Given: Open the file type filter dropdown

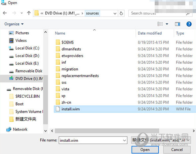Looking at the screenshot, I should [x=161, y=140].
